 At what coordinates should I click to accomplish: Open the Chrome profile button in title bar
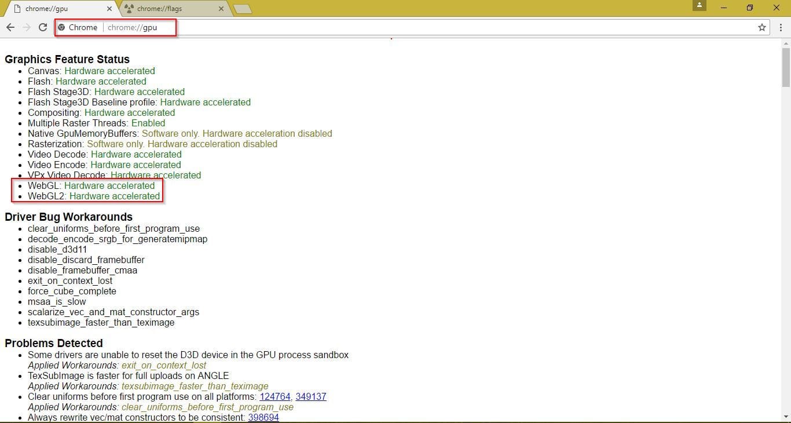(700, 6)
